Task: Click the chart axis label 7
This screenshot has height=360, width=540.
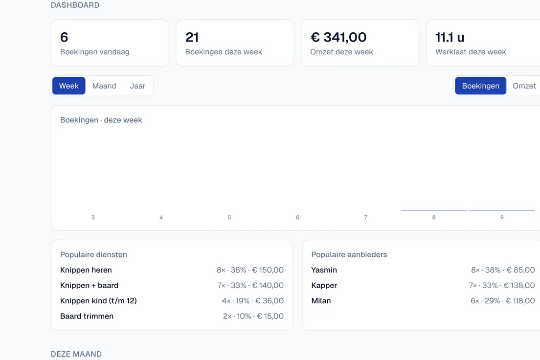Action: pos(366,217)
